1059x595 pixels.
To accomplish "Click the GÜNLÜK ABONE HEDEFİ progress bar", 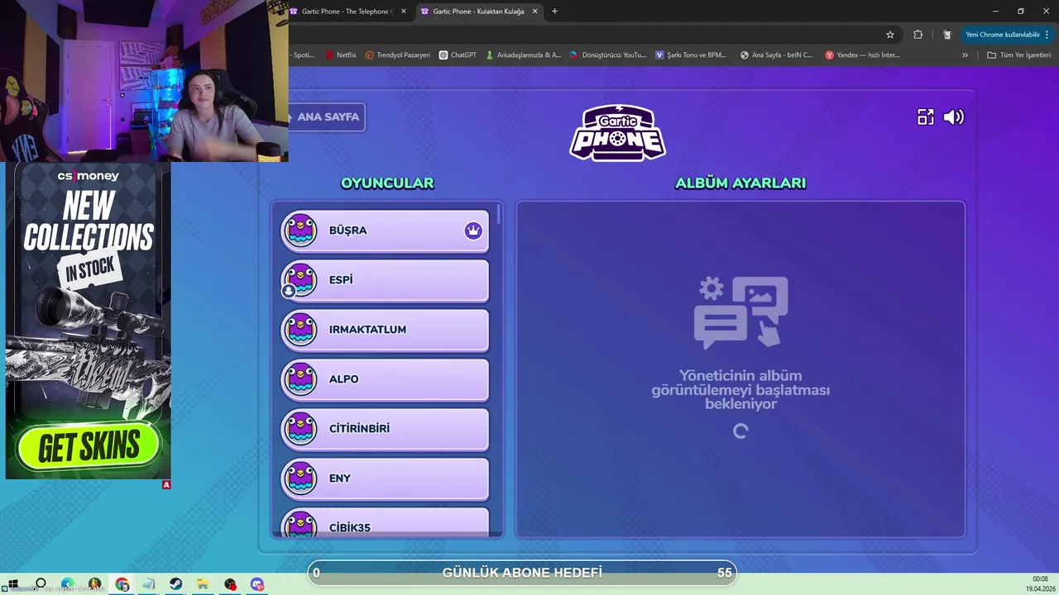I will coord(522,573).
